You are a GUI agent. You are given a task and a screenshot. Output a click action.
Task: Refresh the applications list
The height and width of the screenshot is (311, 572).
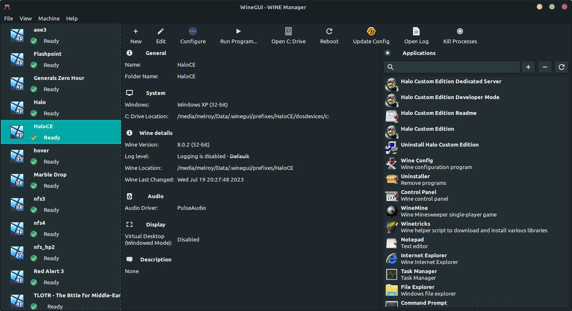(562, 67)
